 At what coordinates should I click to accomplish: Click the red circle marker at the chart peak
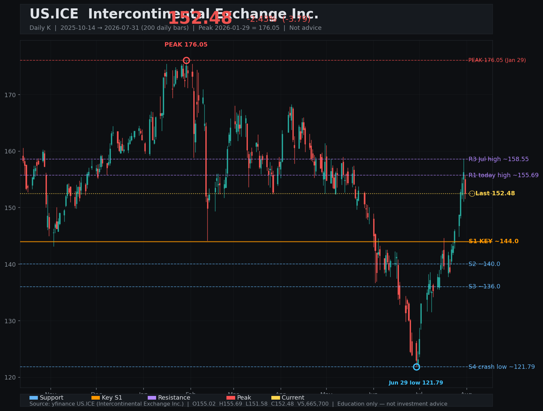tap(186, 60)
